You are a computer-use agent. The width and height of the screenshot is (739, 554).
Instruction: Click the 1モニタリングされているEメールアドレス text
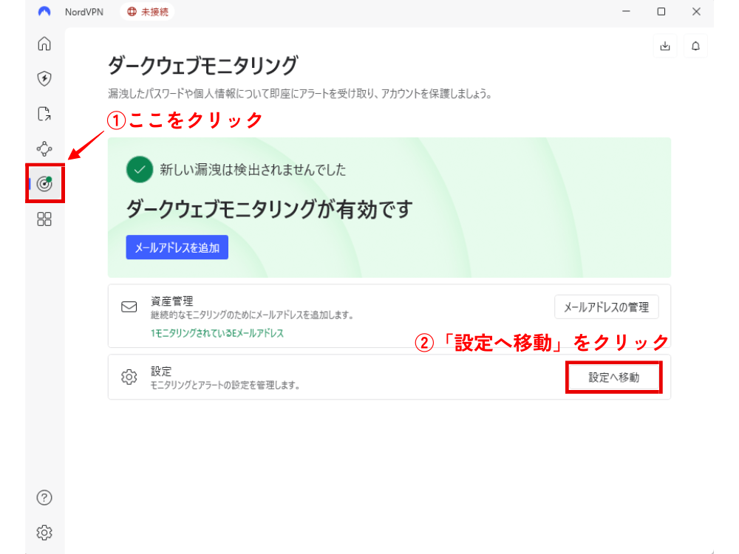click(x=217, y=333)
